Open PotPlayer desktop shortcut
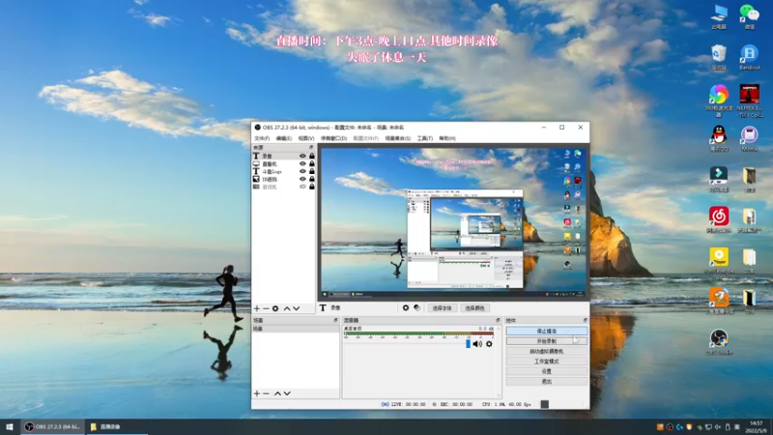Viewport: 773px width, 435px height. click(x=719, y=262)
